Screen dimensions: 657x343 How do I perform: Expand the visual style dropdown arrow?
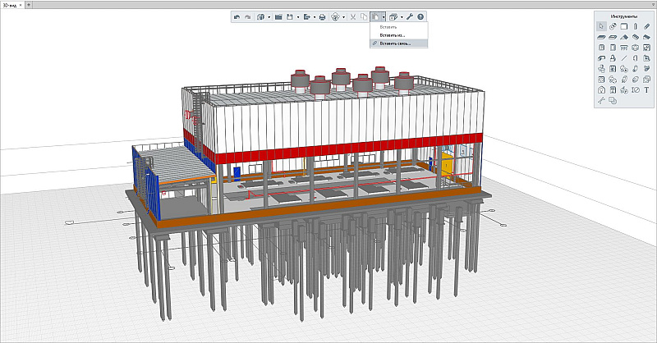coord(345,16)
